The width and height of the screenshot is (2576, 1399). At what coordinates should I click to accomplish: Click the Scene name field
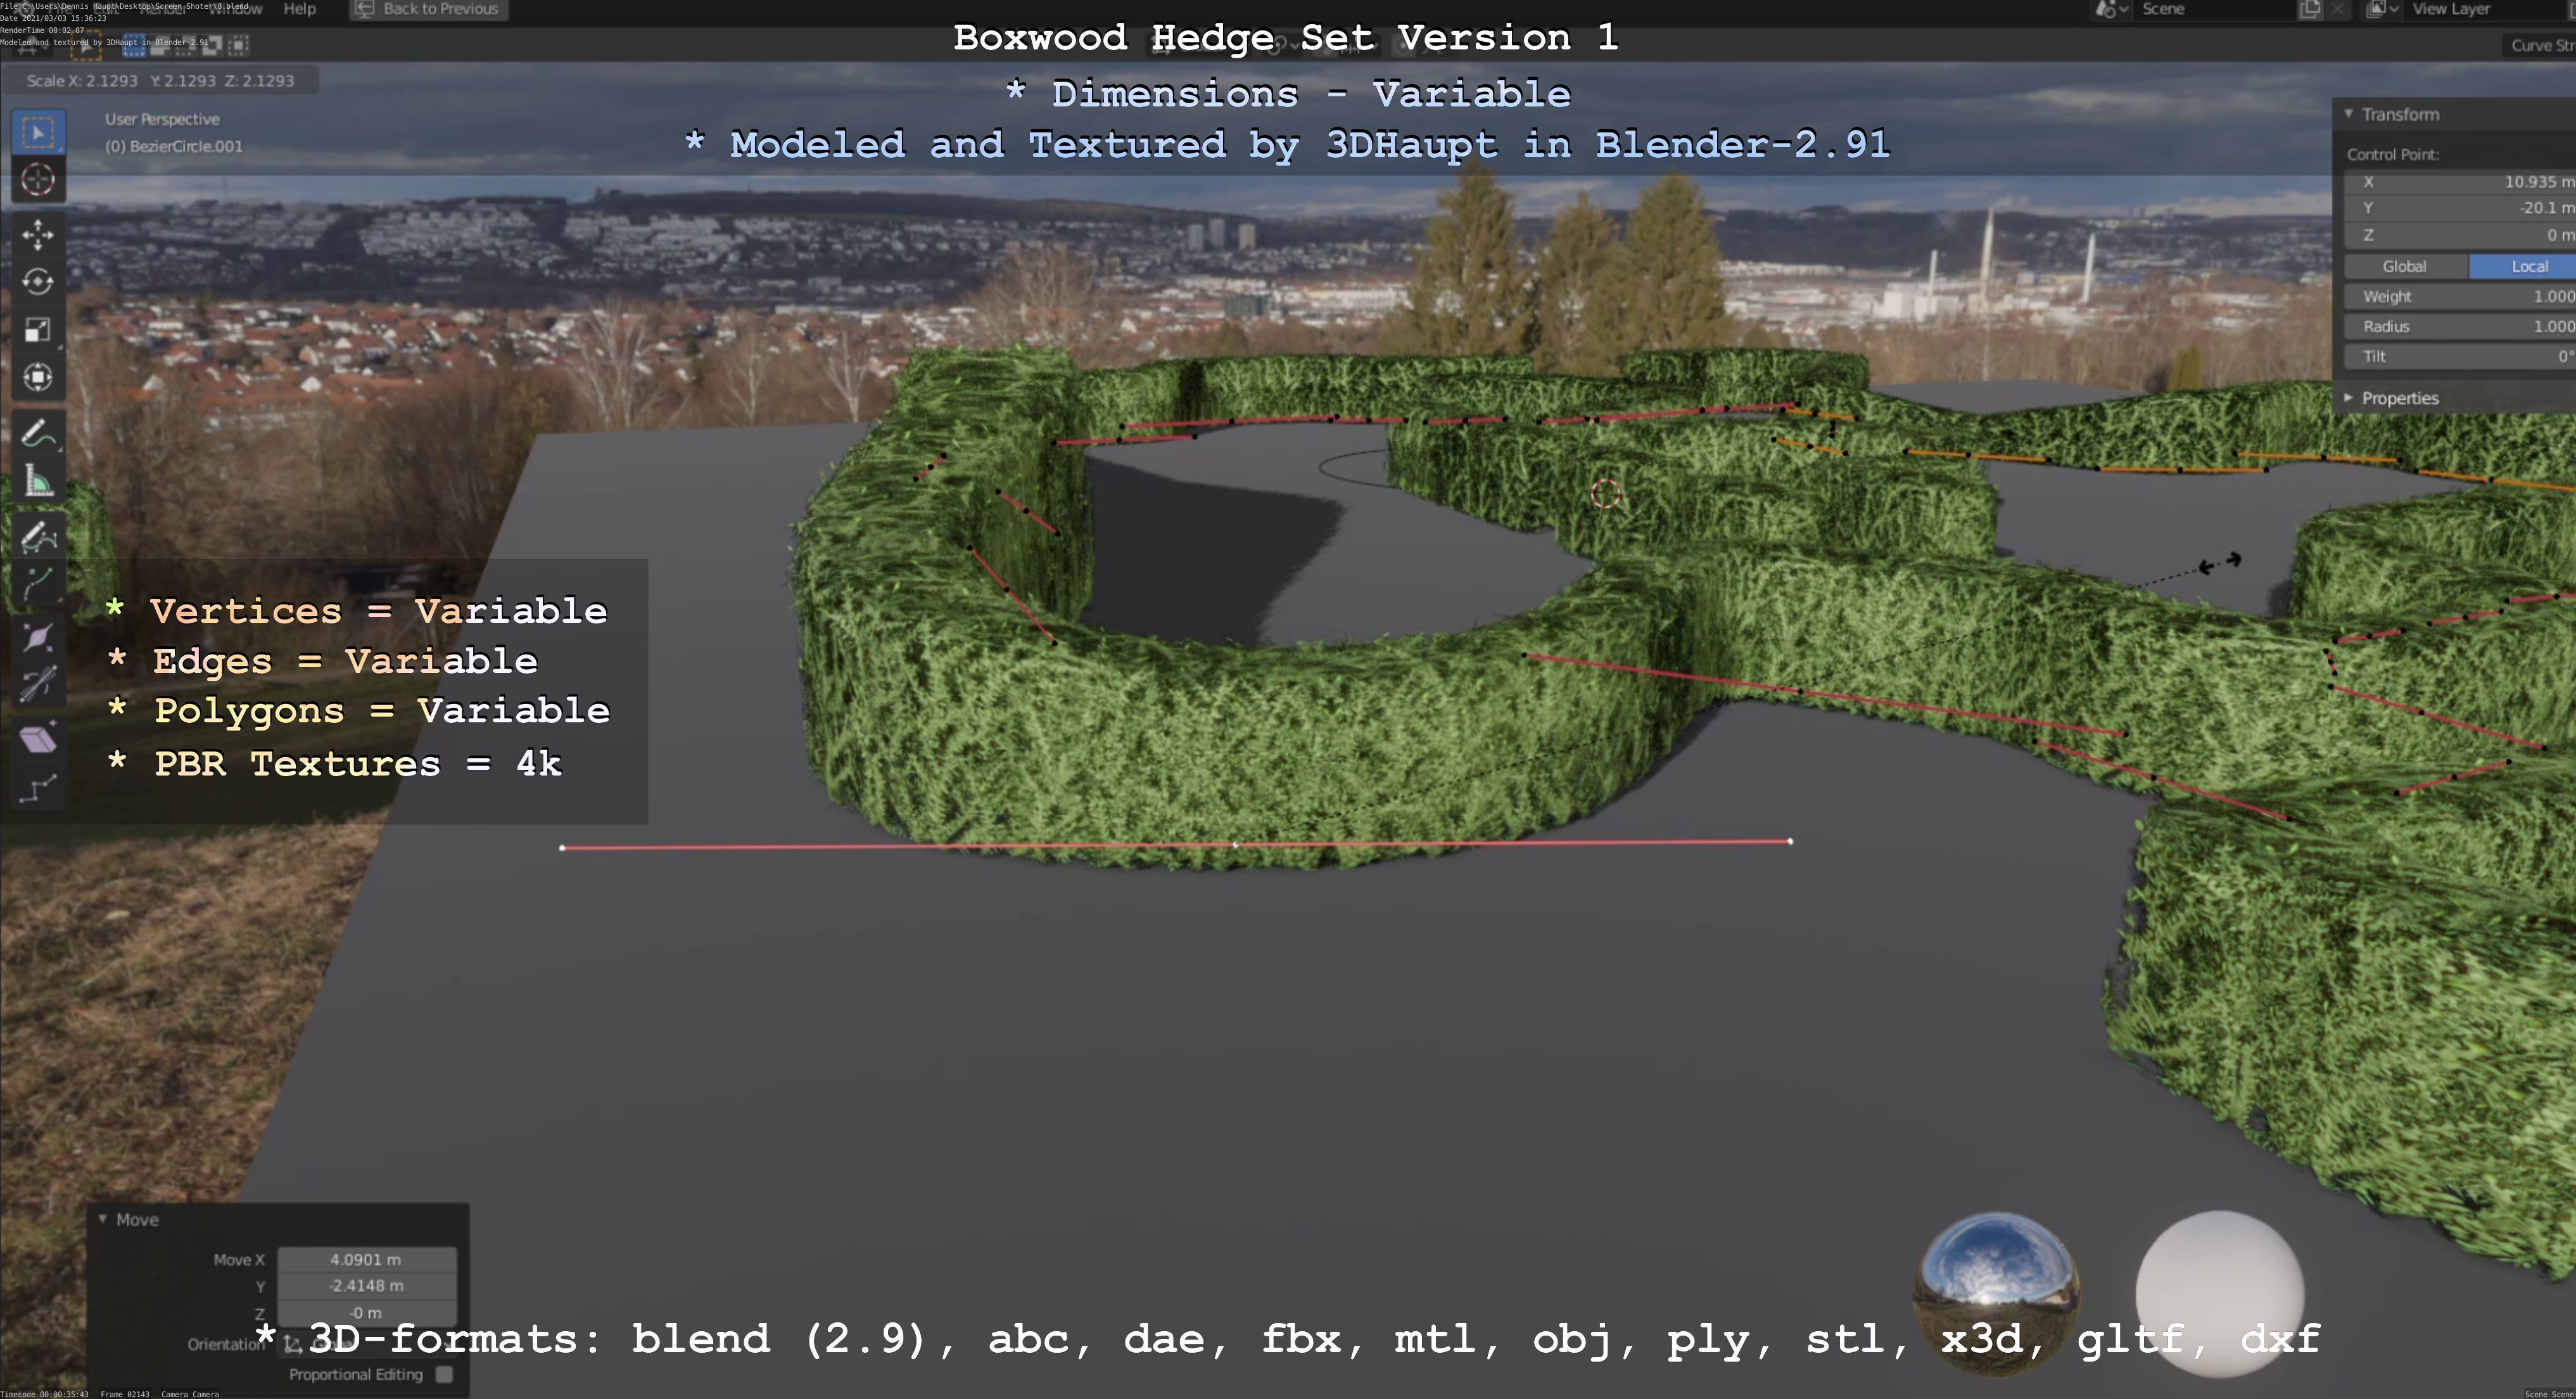[2215, 9]
